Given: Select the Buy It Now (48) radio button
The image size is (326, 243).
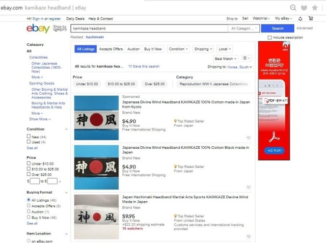Looking at the screenshot, I should click(29, 217).
